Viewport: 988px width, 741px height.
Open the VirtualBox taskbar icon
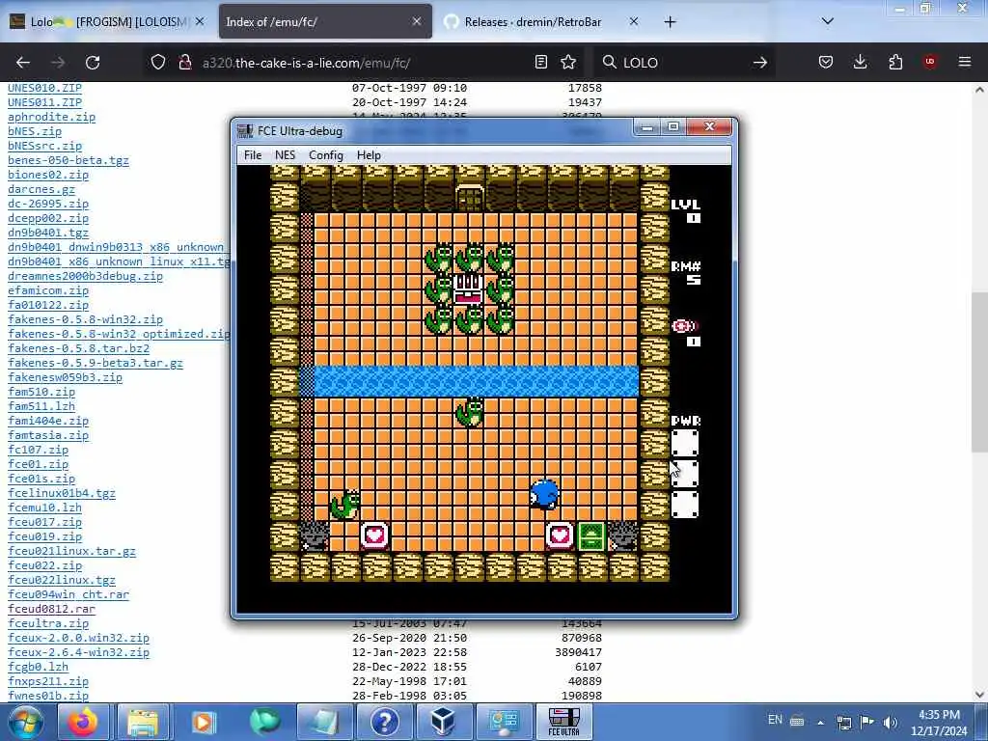pos(443,722)
